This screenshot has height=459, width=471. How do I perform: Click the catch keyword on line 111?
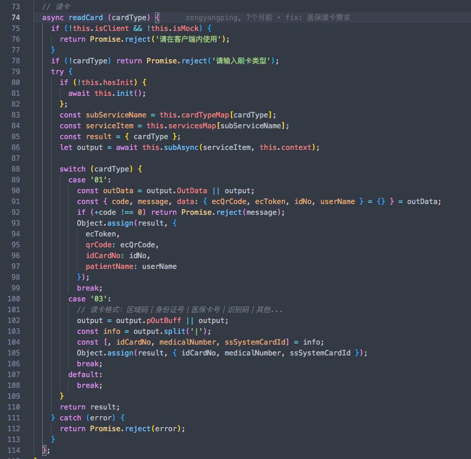70,418
